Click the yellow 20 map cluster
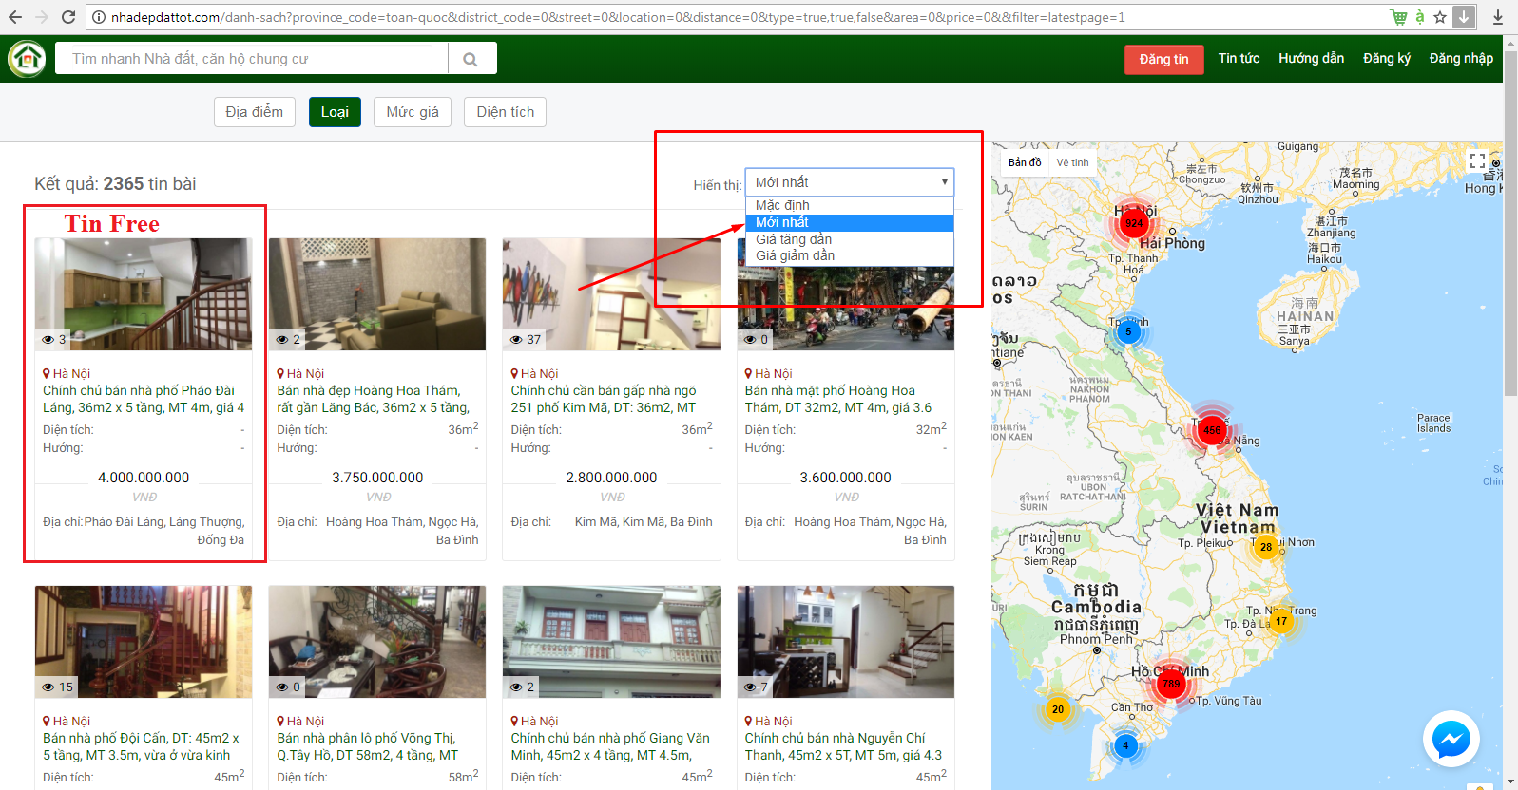Screen dimensions: 1518x790 1058,709
